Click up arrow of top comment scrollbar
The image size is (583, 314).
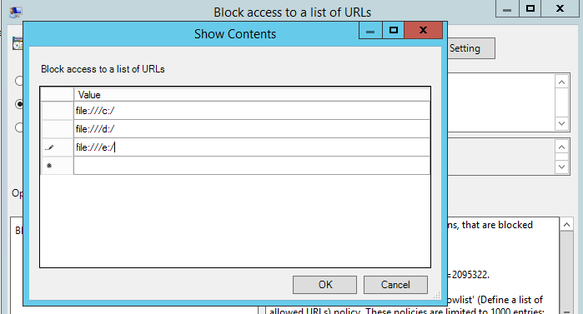click(x=561, y=82)
